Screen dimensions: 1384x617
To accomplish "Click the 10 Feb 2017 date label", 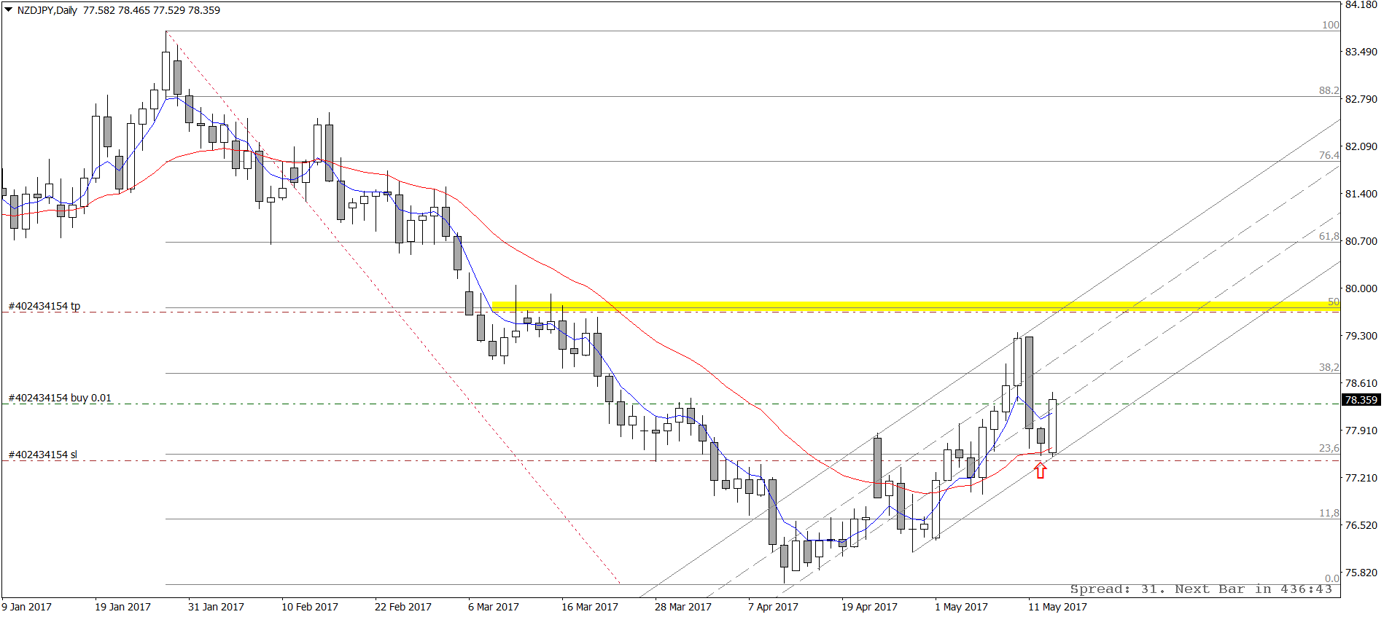I will pyautogui.click(x=310, y=607).
